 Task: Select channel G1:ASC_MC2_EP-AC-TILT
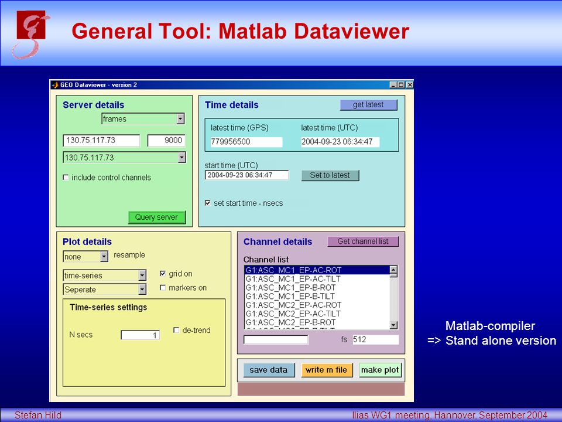click(x=317, y=314)
